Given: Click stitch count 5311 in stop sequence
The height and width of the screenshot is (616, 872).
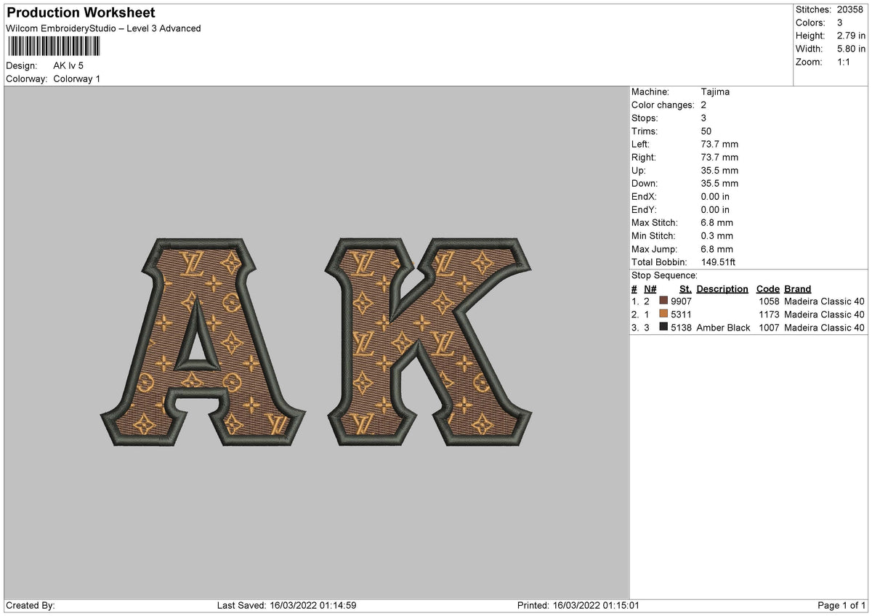Looking at the screenshot, I should (681, 315).
